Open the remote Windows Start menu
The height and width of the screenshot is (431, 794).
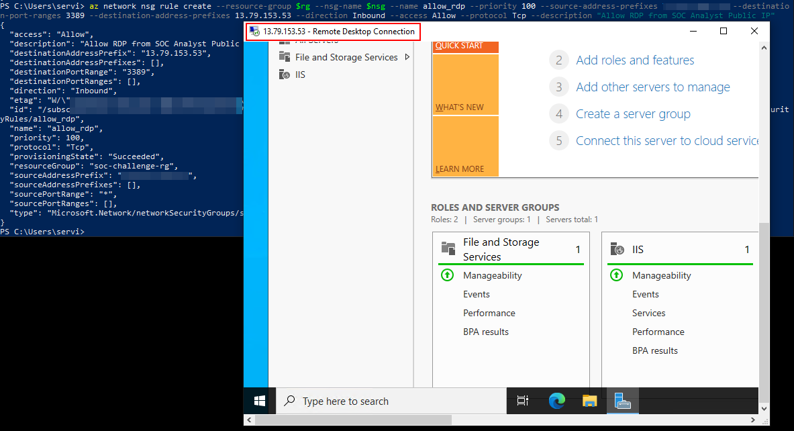coord(260,401)
